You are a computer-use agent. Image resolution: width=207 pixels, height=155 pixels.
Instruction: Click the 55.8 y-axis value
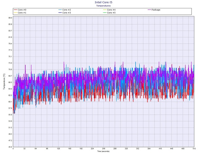pyautogui.click(x=10, y=115)
